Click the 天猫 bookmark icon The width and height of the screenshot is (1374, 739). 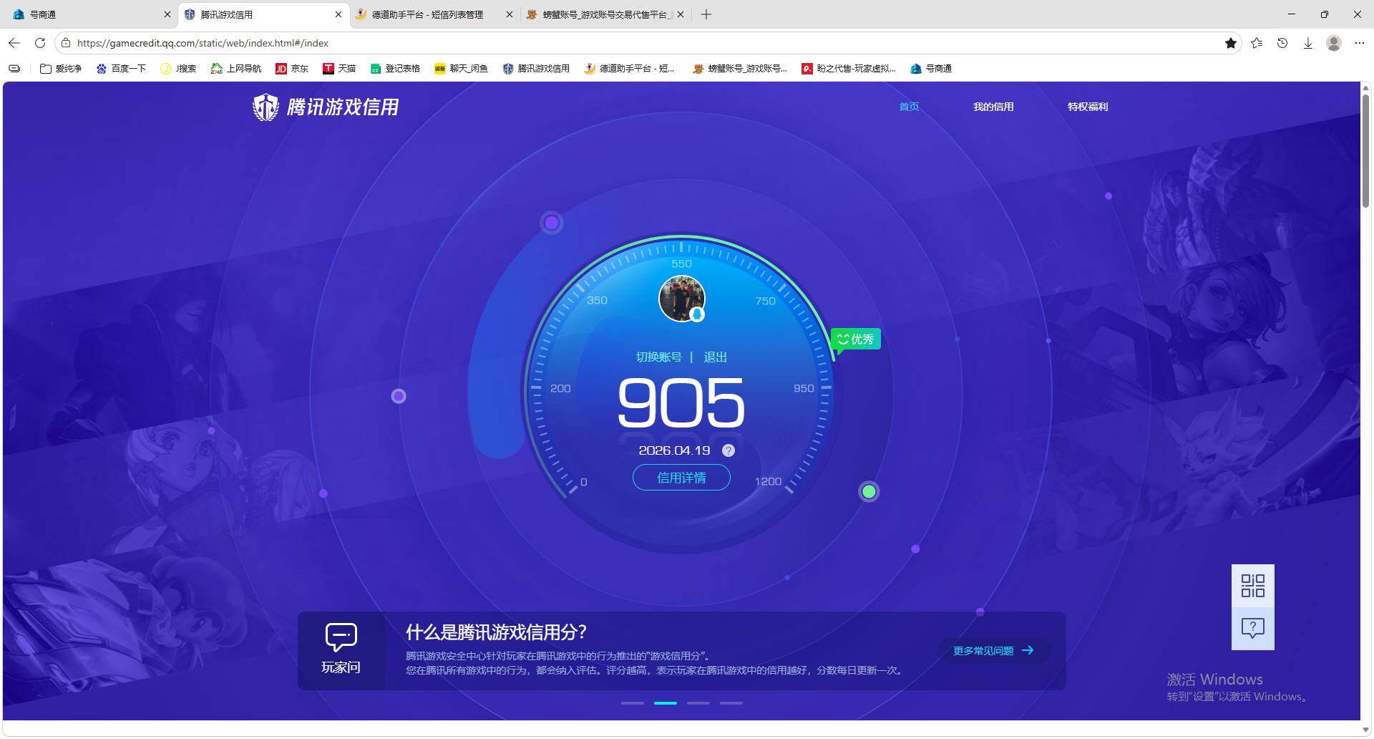click(x=329, y=68)
